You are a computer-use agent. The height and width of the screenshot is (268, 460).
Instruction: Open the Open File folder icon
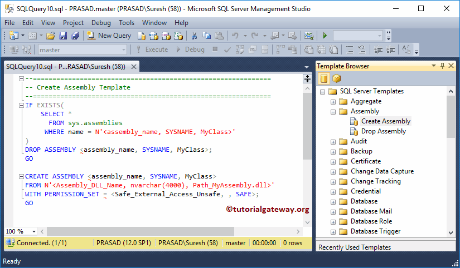(50, 36)
